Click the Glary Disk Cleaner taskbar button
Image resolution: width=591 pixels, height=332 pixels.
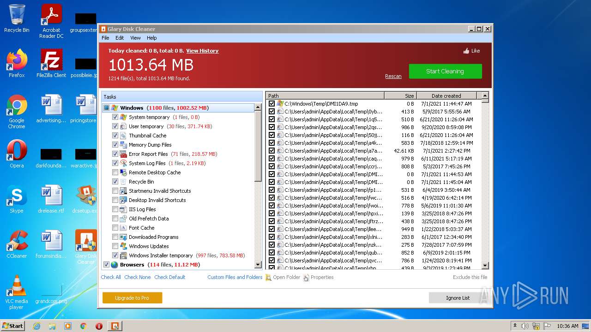(115, 326)
